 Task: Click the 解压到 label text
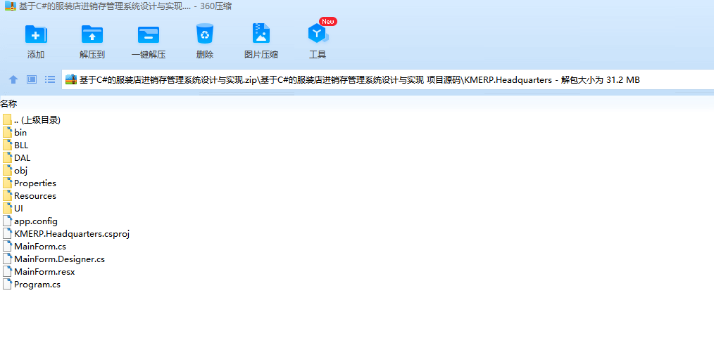92,55
